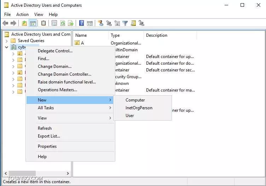Choose Properties in the context menu
Image resolution: width=266 pixels, height=186 pixels.
[70, 146]
